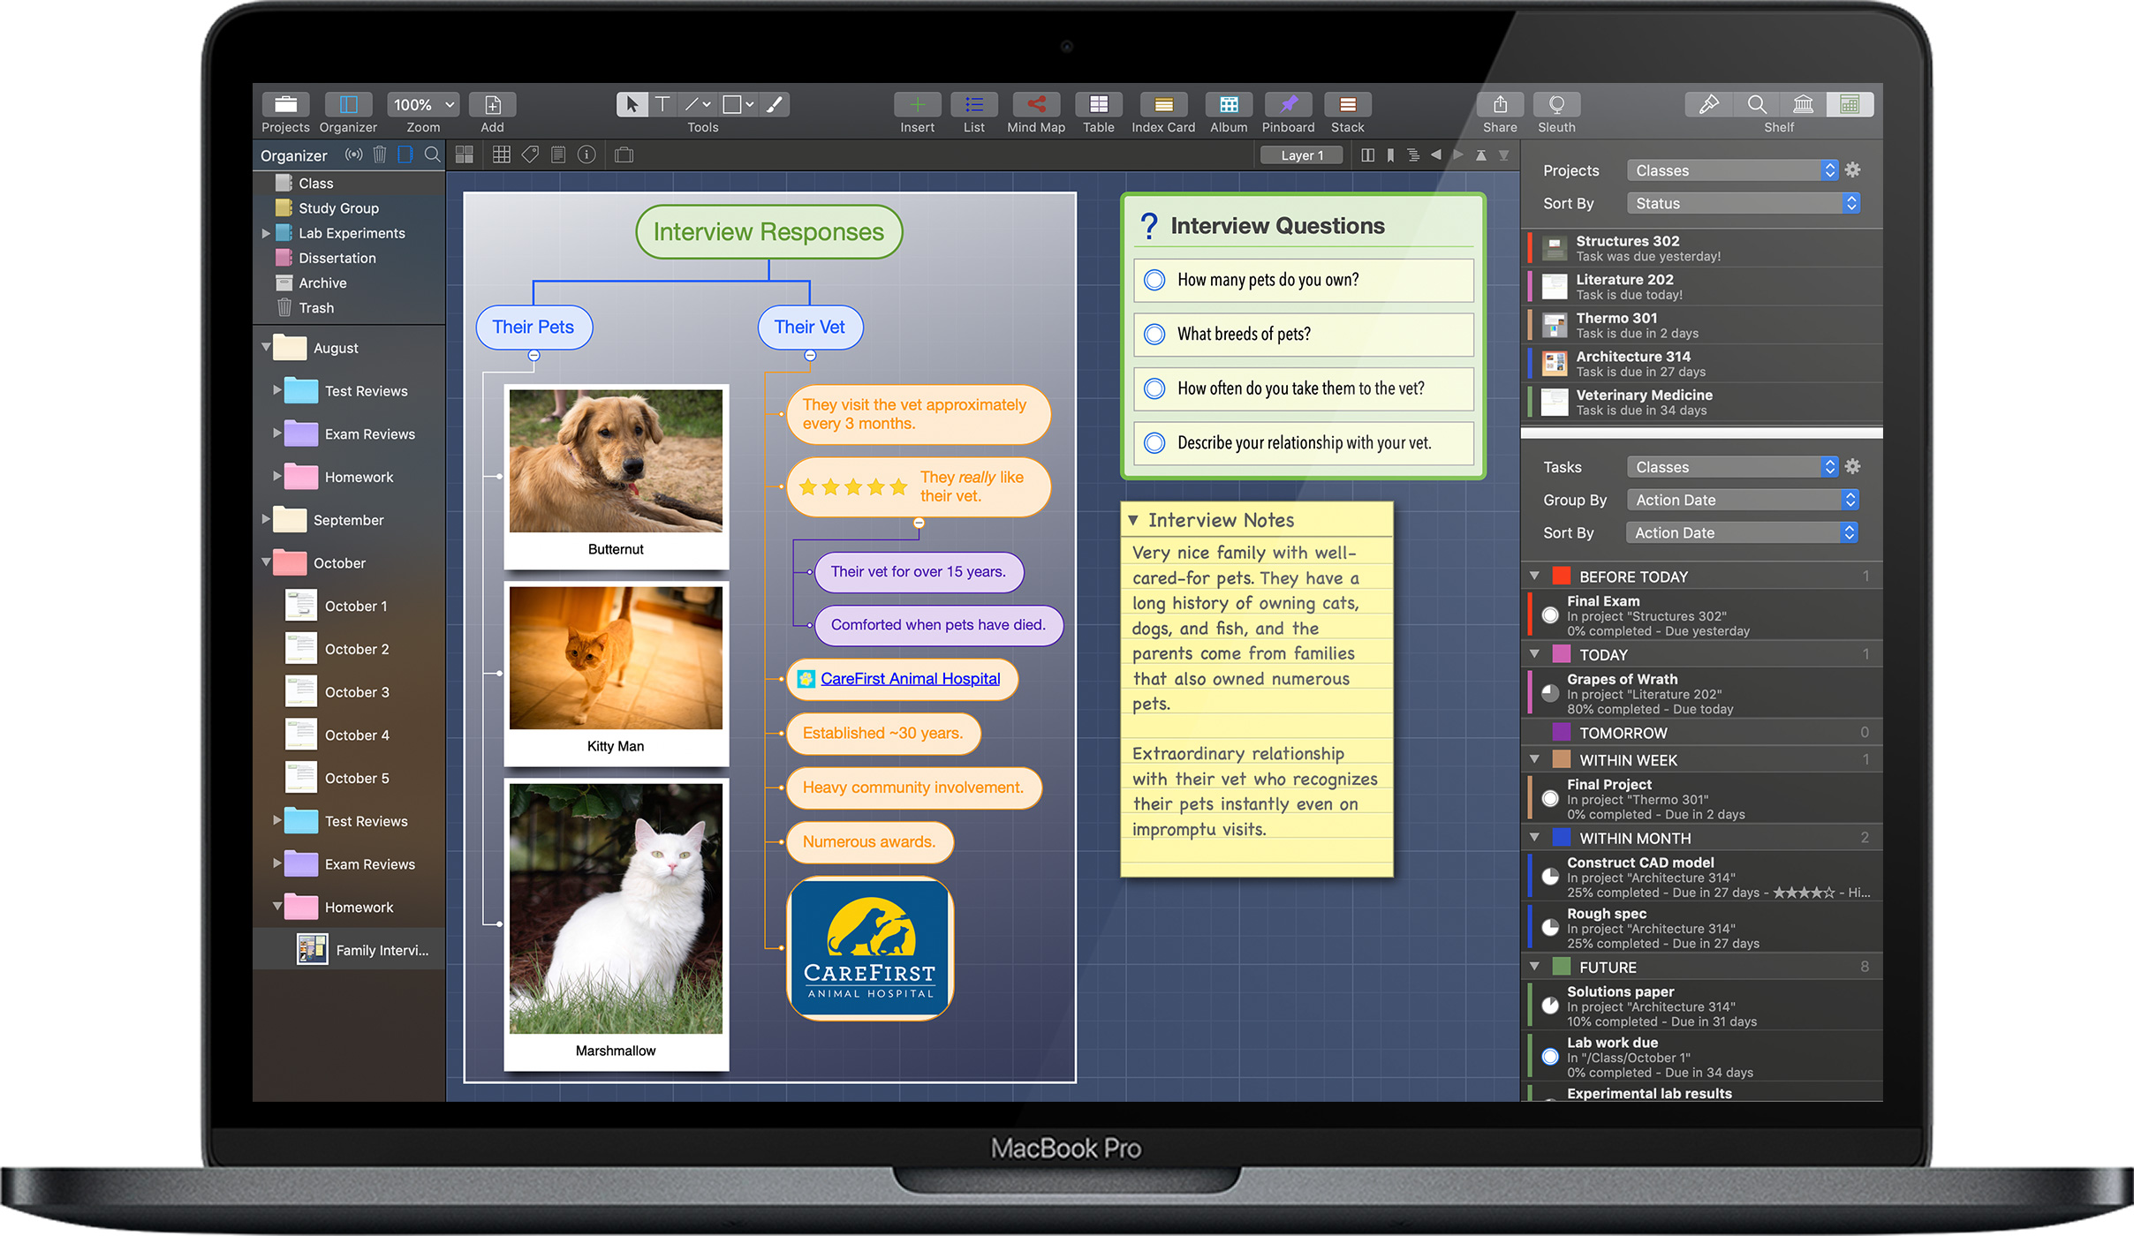Image resolution: width=2134 pixels, height=1236 pixels.
Task: Expand the Lab Experiments folder
Action: 265,232
